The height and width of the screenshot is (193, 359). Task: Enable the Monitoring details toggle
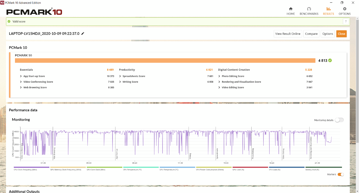(x=339, y=120)
